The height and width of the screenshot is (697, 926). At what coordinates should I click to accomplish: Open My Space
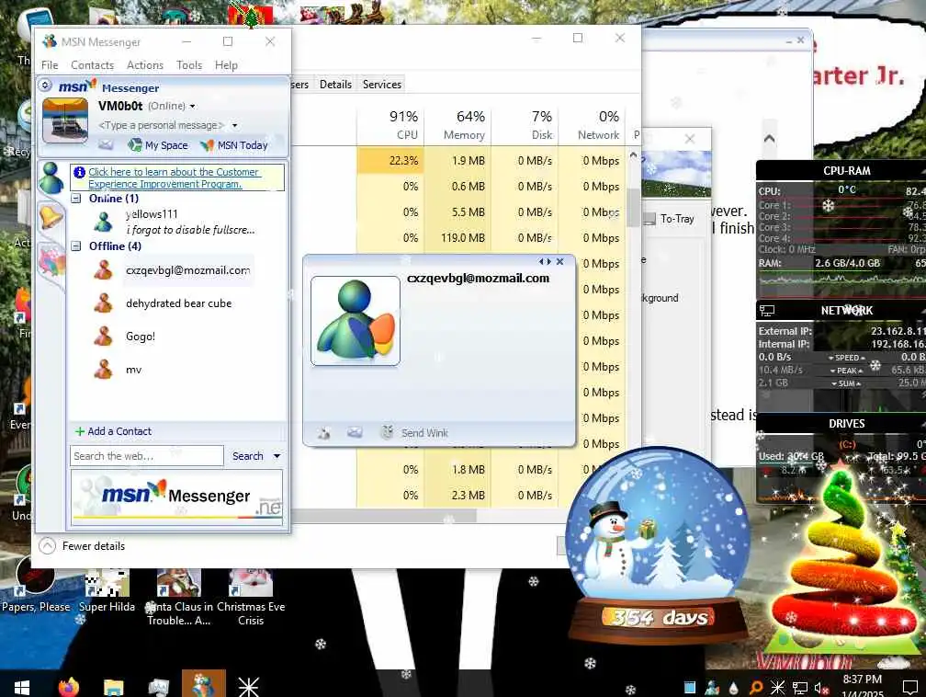[x=158, y=145]
